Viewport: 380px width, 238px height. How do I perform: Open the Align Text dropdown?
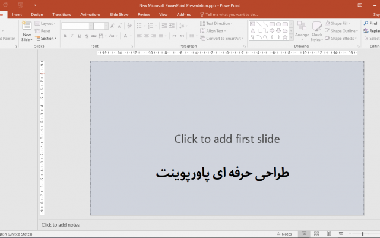point(213,31)
